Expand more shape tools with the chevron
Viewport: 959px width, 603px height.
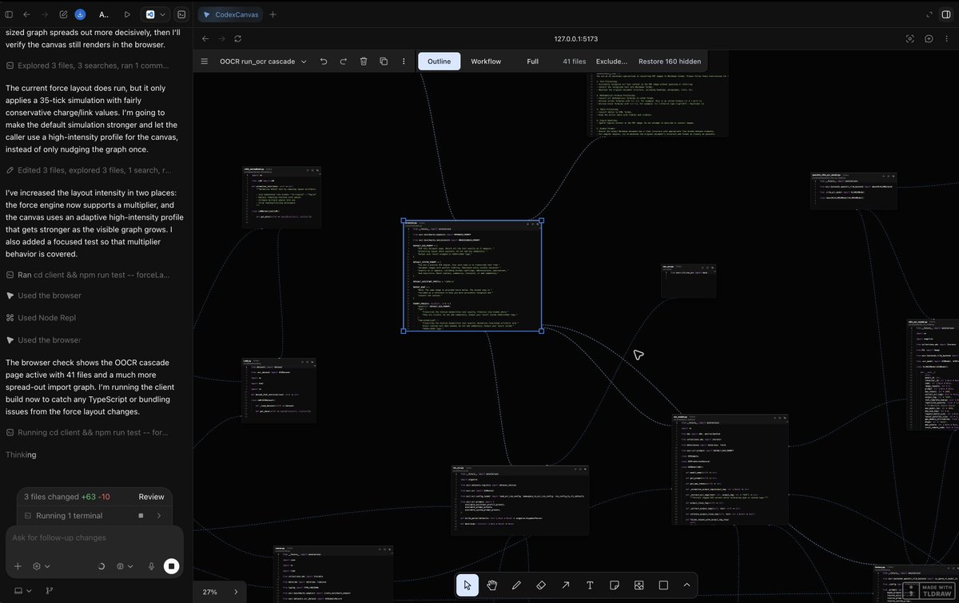pyautogui.click(x=686, y=585)
